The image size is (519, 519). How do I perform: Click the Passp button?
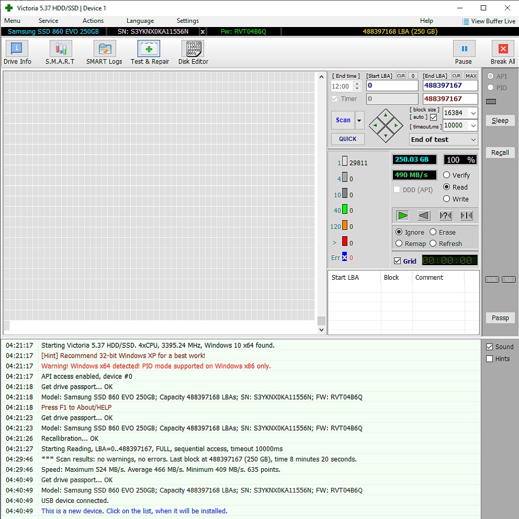(500, 318)
